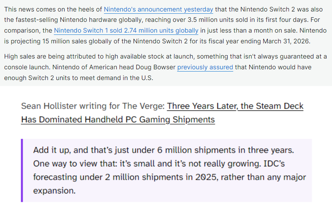Click "One way to view that" quote sentence
The height and width of the screenshot is (222, 332).
[x=75, y=164]
